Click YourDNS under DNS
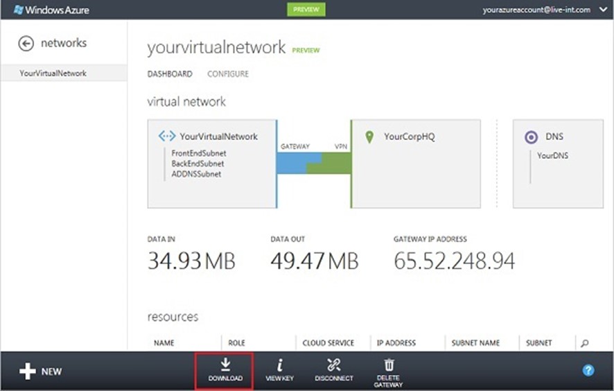The image size is (614, 391). click(x=552, y=155)
